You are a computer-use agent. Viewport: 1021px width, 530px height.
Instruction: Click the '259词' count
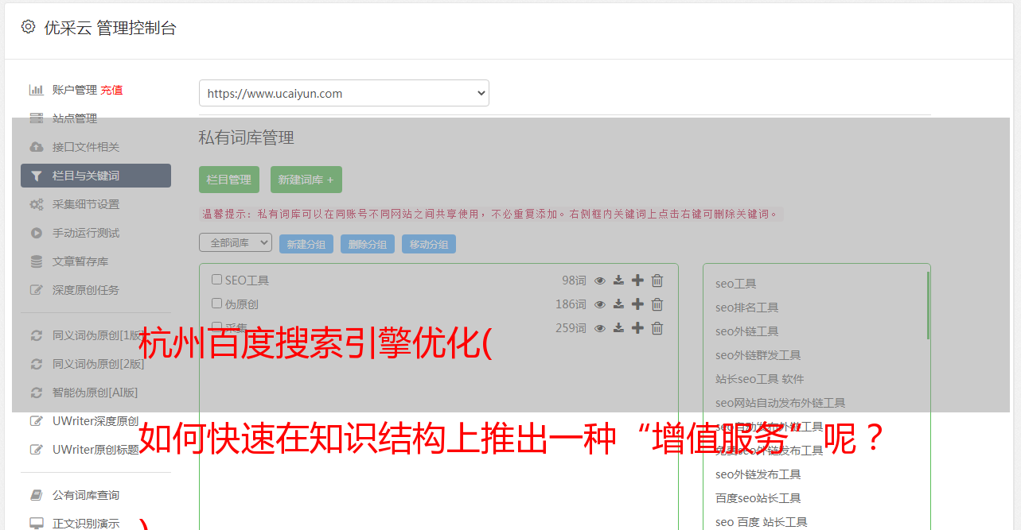pos(571,328)
